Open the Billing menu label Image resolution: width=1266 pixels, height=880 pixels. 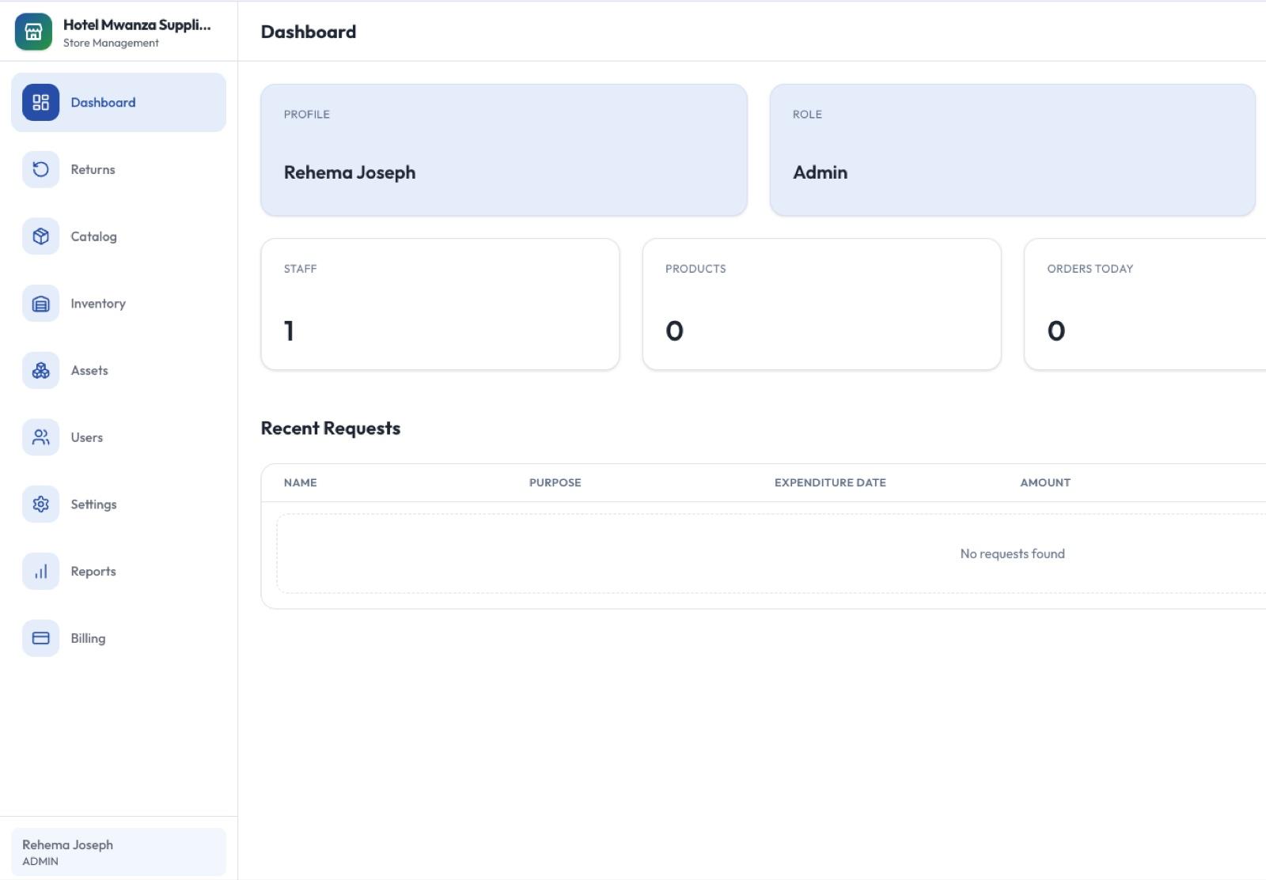[x=88, y=638]
